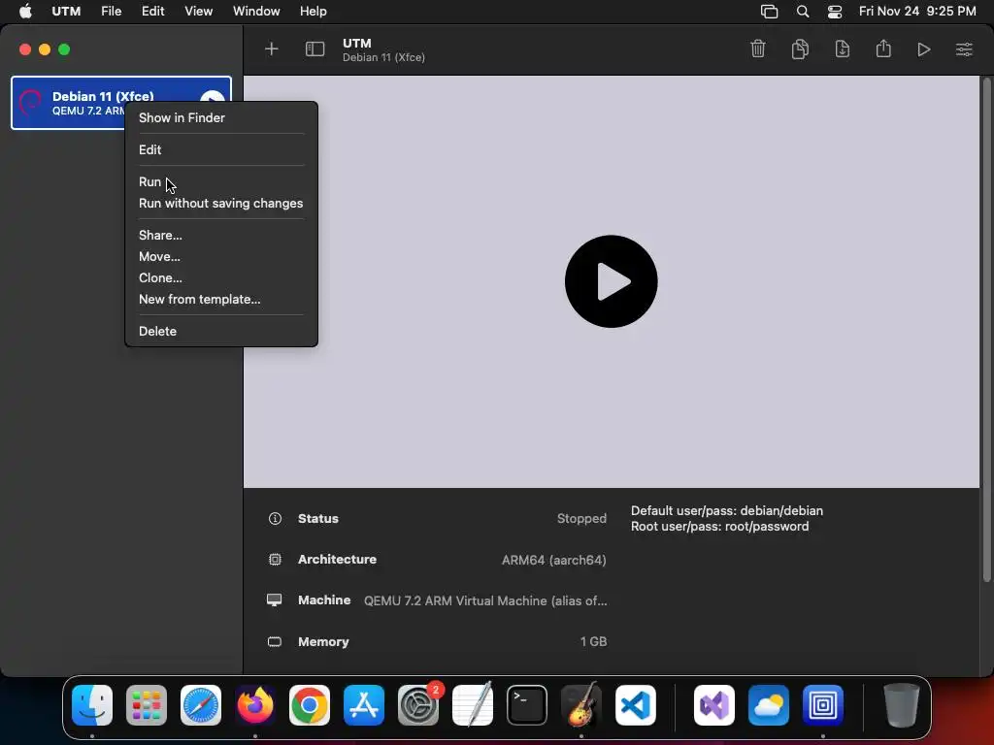Click the Default user/pass notes text
The image size is (994, 745).
[727, 510]
